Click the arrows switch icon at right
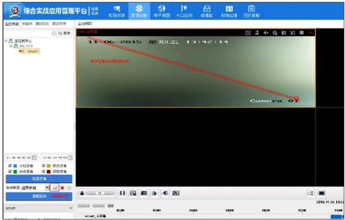 pyautogui.click(x=311, y=193)
